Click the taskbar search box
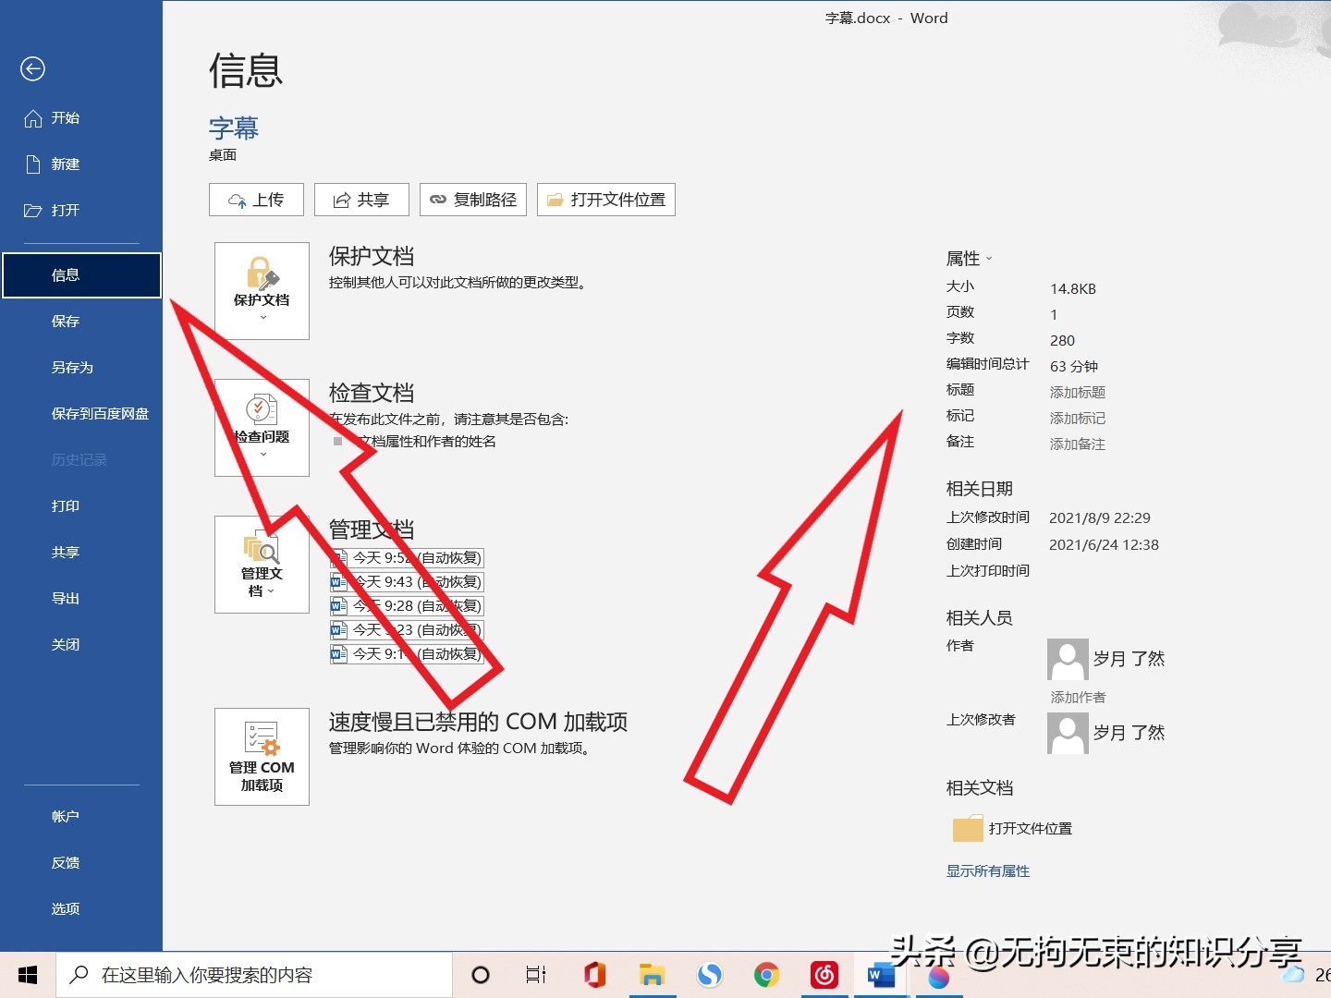Screen dimensions: 1331x998 click(x=254, y=975)
